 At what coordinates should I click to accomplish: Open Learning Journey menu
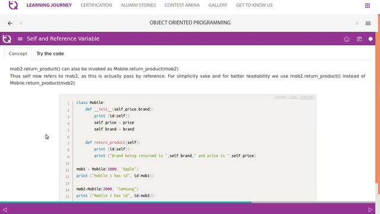(49, 5)
